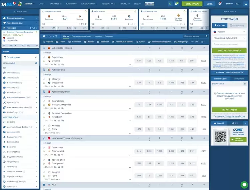Open the sports filter list menu icon

(x=203, y=42)
